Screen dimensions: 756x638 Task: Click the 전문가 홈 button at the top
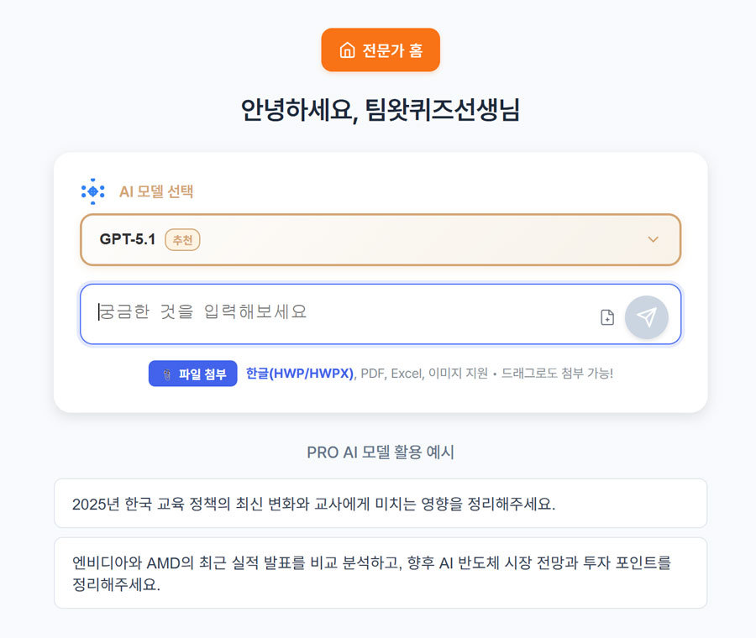[380, 50]
